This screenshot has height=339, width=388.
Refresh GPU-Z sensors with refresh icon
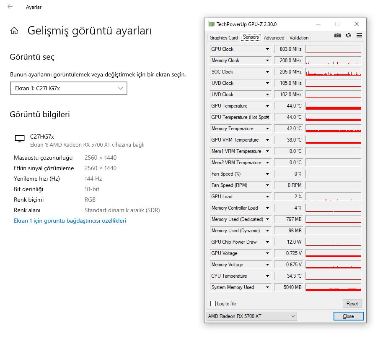[x=349, y=35]
